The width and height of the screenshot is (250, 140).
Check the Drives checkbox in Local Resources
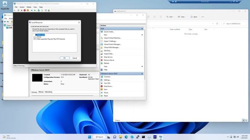coord(36,37)
